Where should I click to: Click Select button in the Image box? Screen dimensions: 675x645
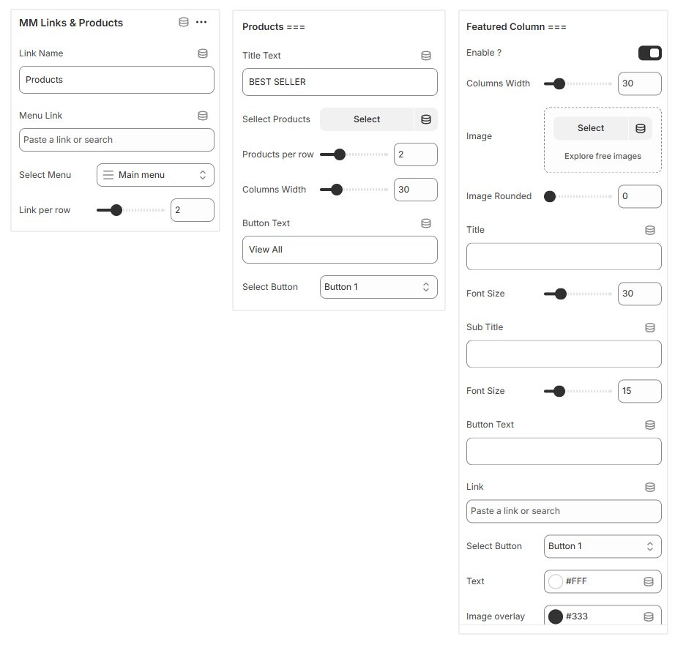coord(590,128)
